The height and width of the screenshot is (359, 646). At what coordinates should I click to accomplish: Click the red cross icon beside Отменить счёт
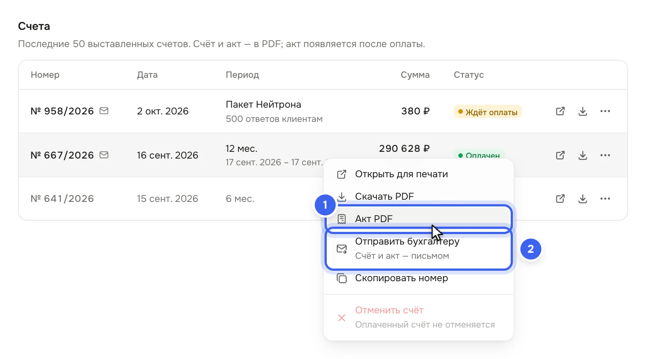click(x=342, y=318)
